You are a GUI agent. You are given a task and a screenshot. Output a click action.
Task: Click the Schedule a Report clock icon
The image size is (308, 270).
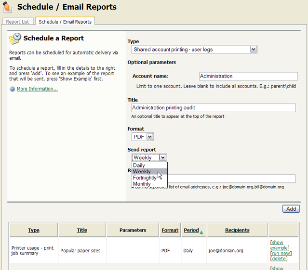15,39
